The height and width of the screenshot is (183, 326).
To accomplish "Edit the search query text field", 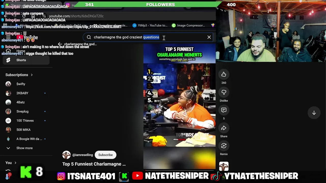I will [x=148, y=37].
